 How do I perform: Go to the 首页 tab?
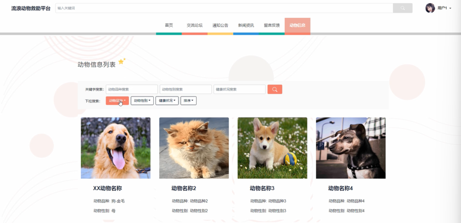point(169,25)
